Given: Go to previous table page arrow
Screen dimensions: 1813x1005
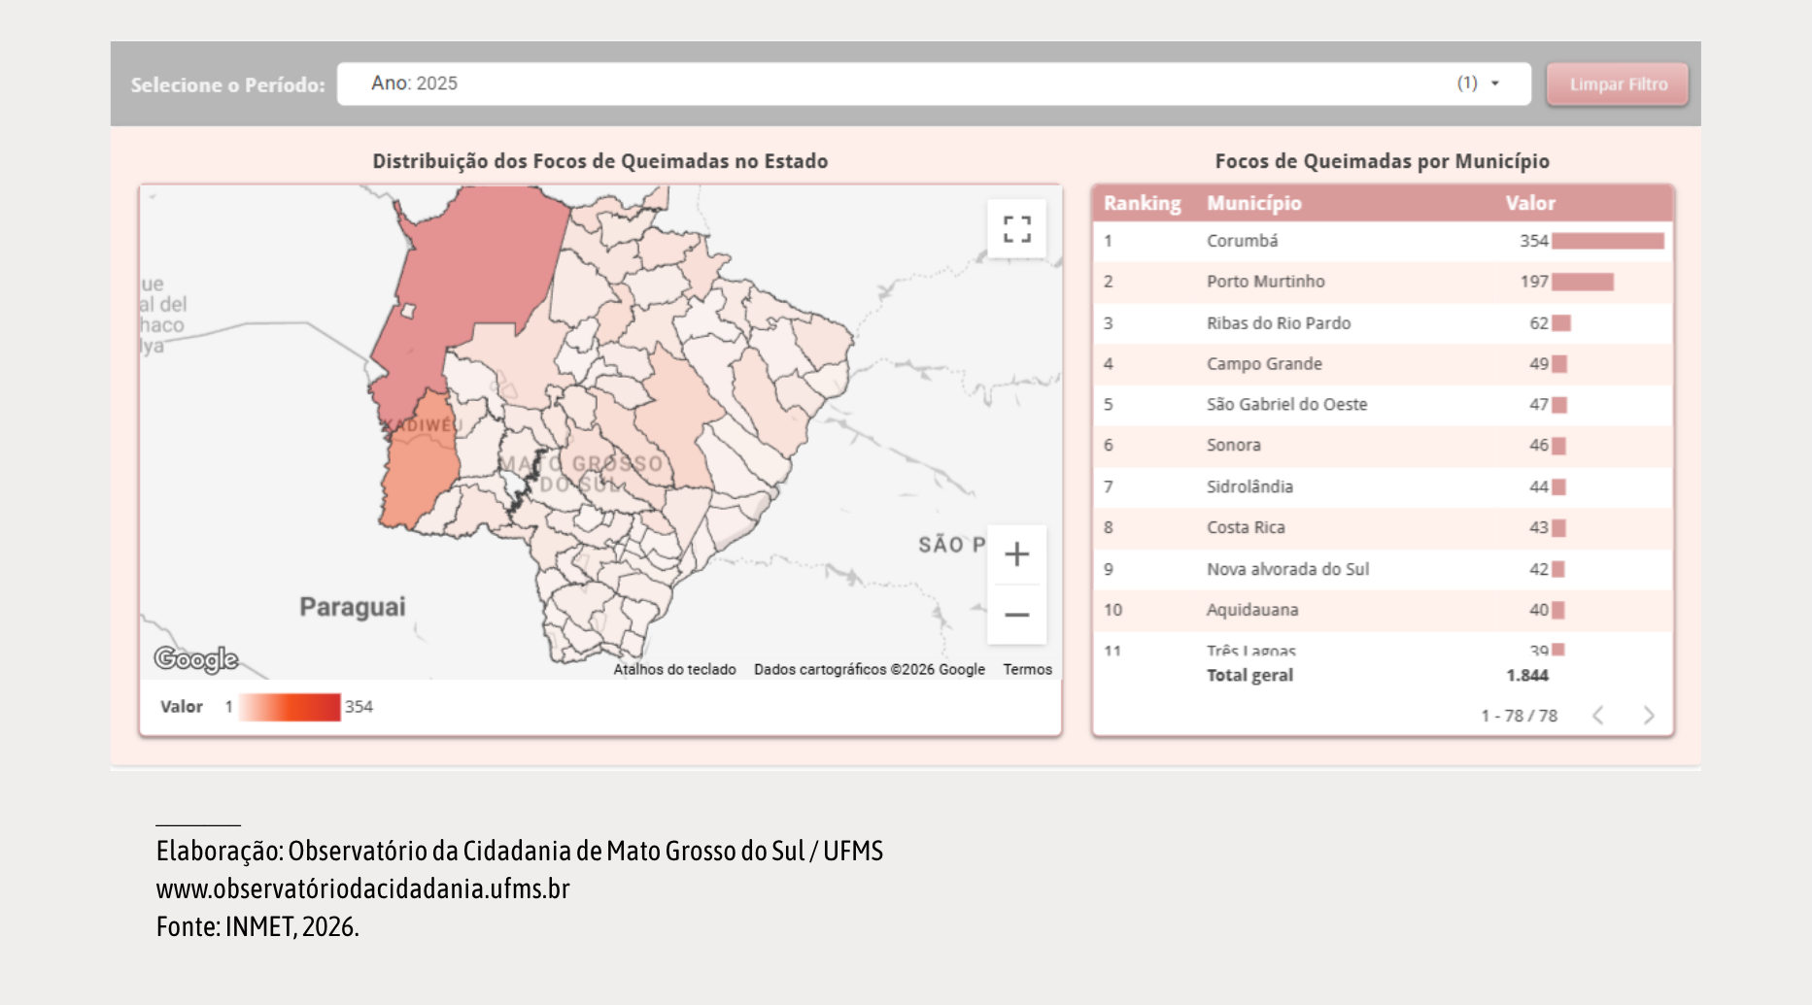Looking at the screenshot, I should coord(1598,716).
